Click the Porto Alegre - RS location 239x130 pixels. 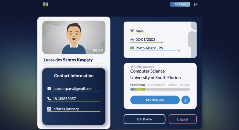coord(149,48)
